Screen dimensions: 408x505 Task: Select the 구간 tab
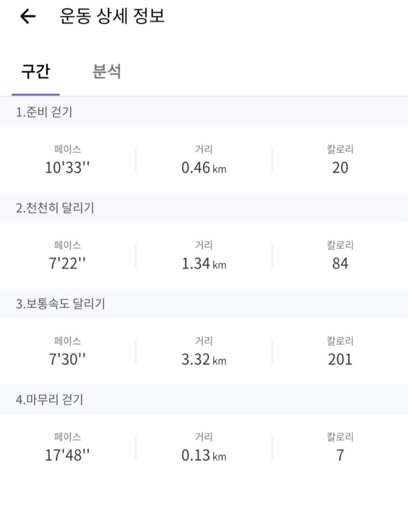pos(35,71)
